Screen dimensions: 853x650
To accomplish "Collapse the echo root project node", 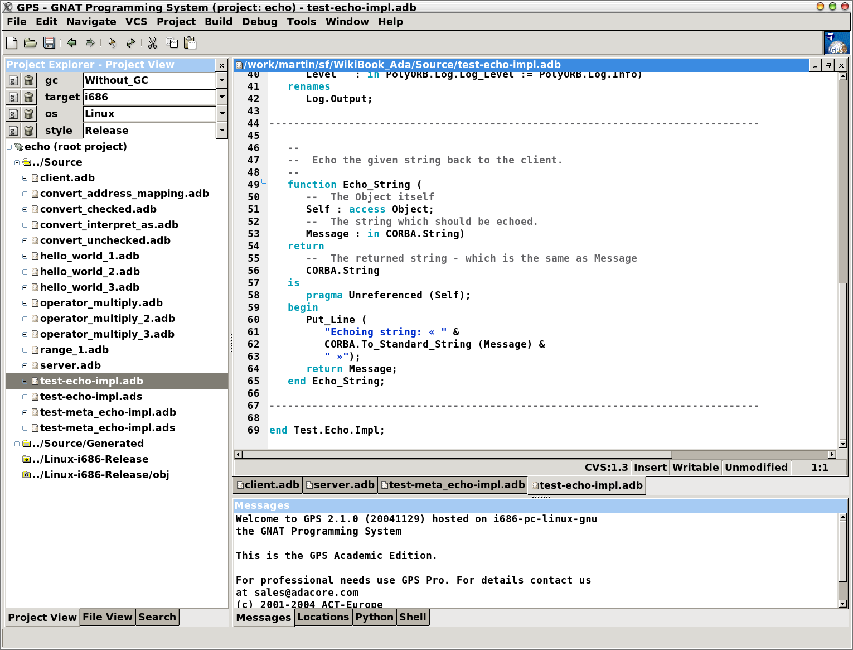I will (x=9, y=147).
